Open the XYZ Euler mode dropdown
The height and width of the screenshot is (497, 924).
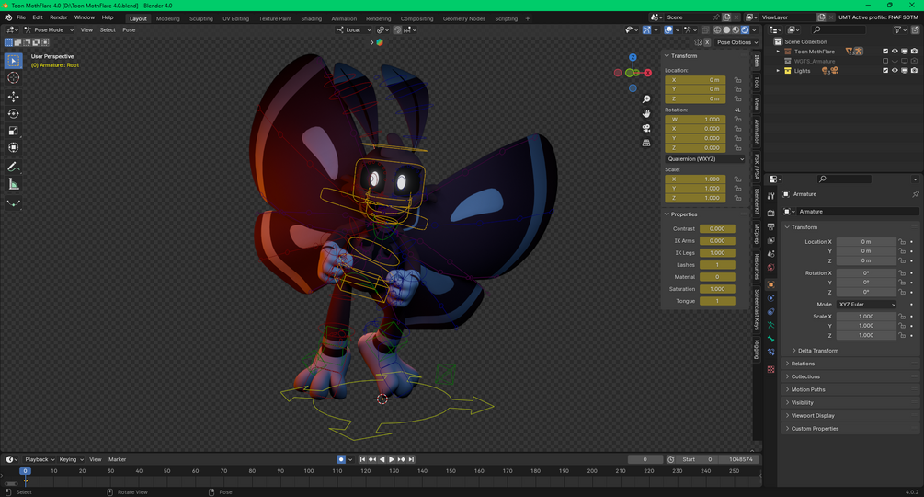pos(867,305)
